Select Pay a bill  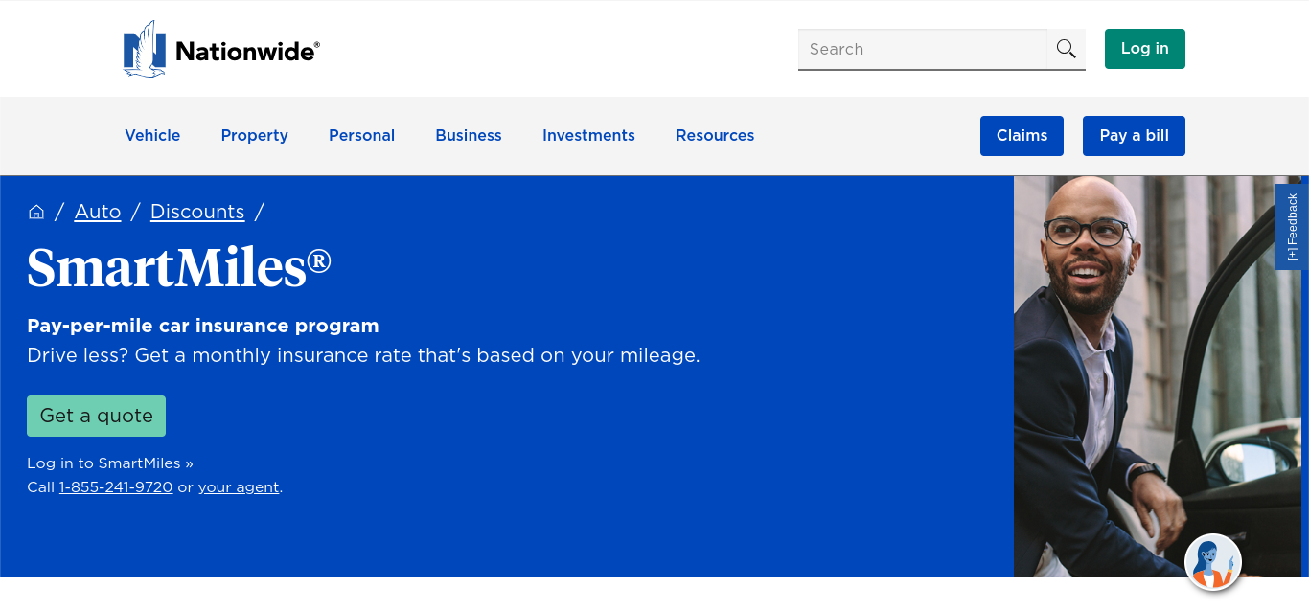1134,135
